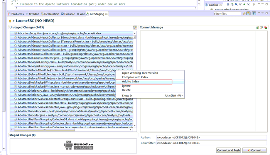
Task: Select AbstractAllGroupsCollector.java row
Action: [71, 58]
